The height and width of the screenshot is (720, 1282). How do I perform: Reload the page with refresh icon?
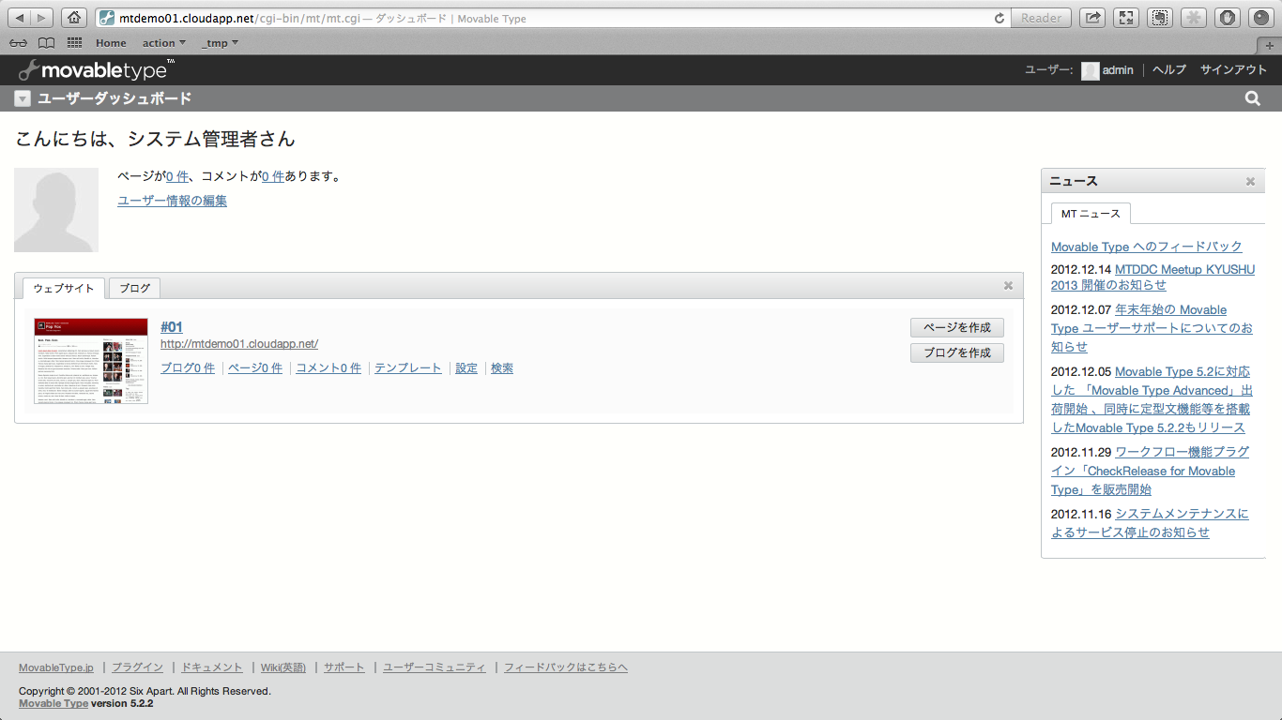click(1000, 18)
